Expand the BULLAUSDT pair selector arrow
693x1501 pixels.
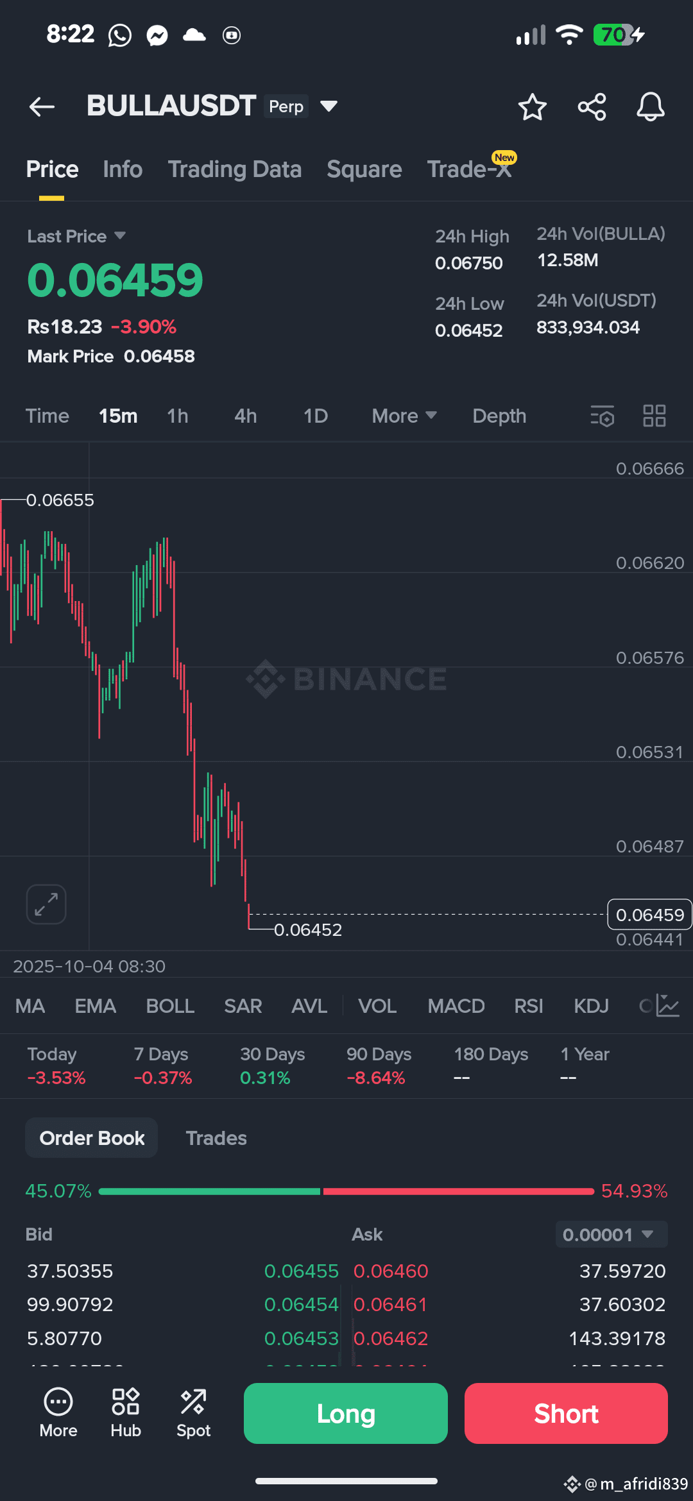point(329,106)
